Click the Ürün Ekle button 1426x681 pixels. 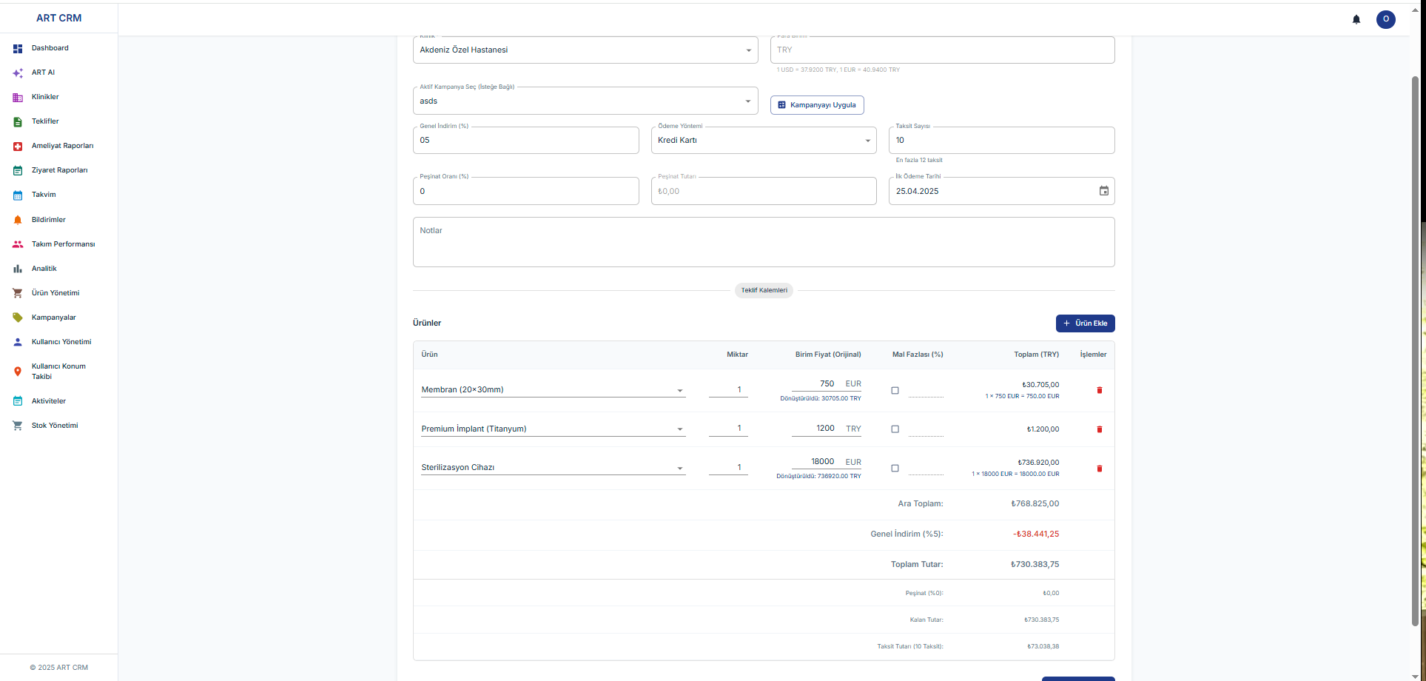click(1085, 323)
